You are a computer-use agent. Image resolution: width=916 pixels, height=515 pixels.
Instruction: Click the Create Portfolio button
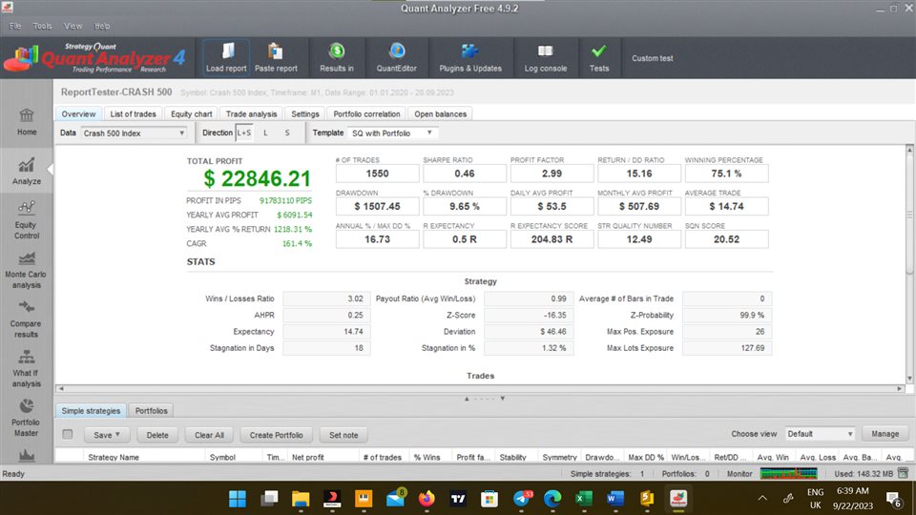click(276, 435)
